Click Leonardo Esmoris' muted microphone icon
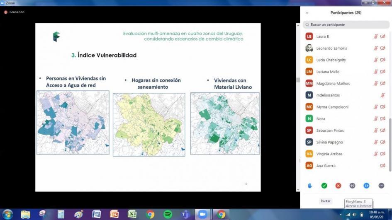This screenshot has width=392, height=220. coord(375,48)
